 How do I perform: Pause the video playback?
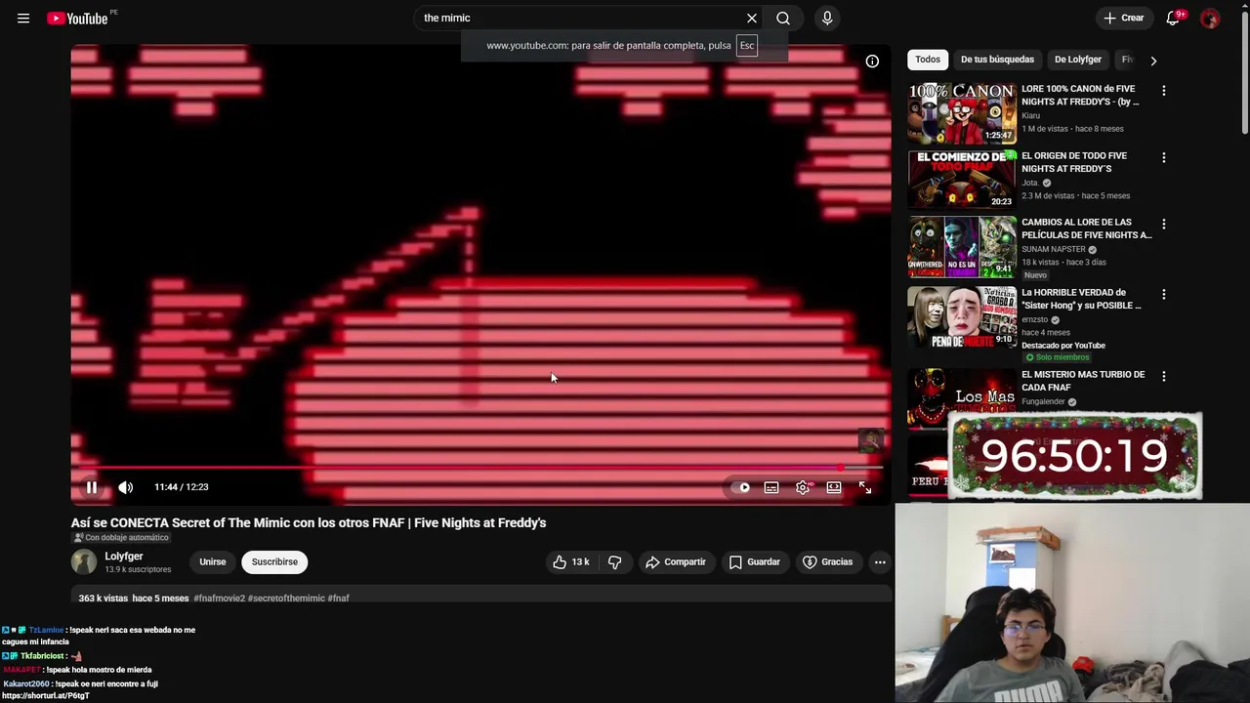[92, 487]
